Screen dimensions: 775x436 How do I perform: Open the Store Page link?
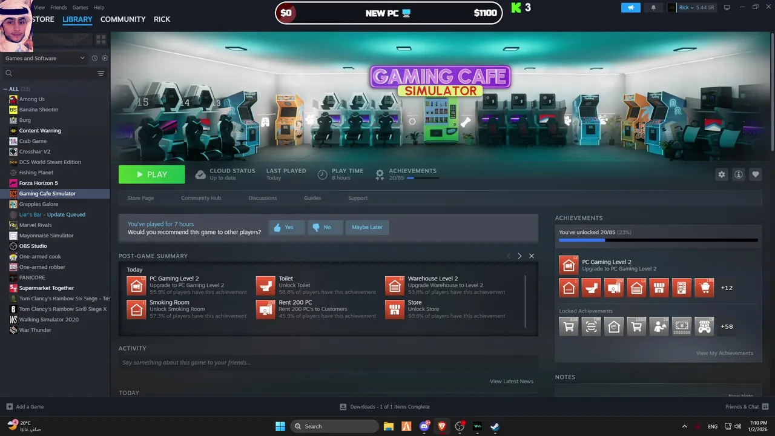tap(140, 198)
